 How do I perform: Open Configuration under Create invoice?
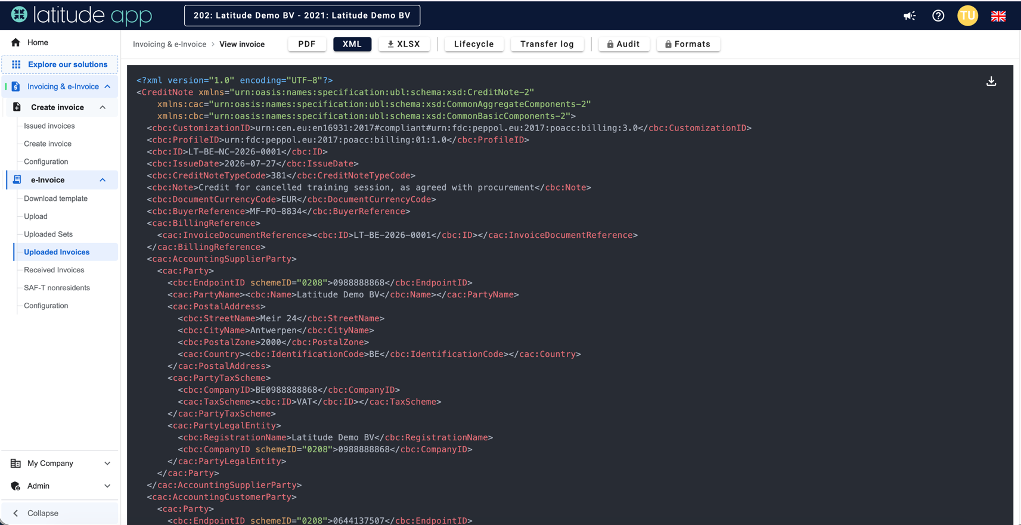point(46,161)
